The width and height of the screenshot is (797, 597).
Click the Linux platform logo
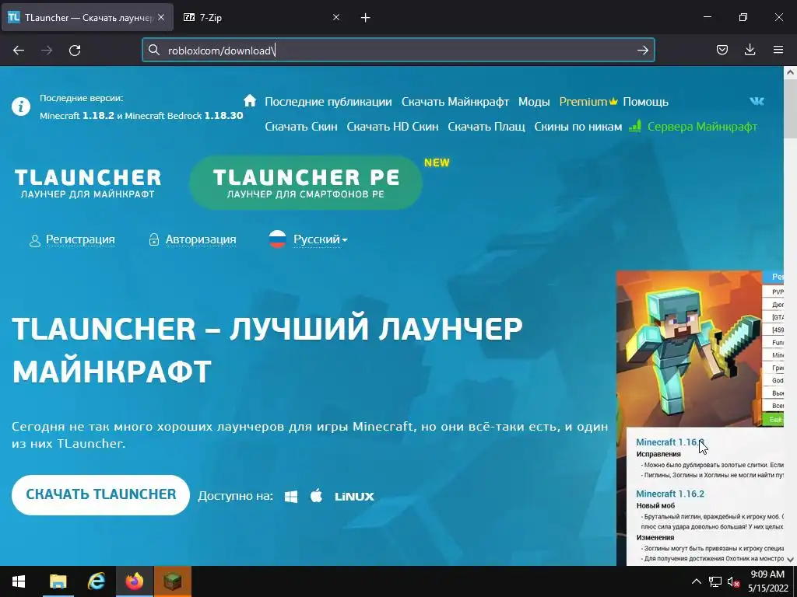pos(354,497)
